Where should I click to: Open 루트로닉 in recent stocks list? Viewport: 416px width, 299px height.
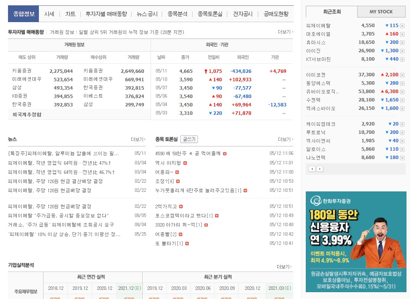click(x=316, y=132)
